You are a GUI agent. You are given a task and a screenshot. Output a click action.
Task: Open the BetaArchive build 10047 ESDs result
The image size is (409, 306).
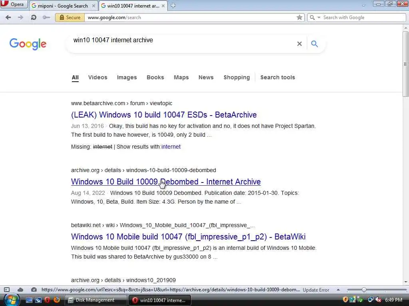coord(164,115)
